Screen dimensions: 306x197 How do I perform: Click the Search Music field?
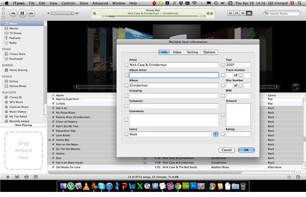coord(282,13)
